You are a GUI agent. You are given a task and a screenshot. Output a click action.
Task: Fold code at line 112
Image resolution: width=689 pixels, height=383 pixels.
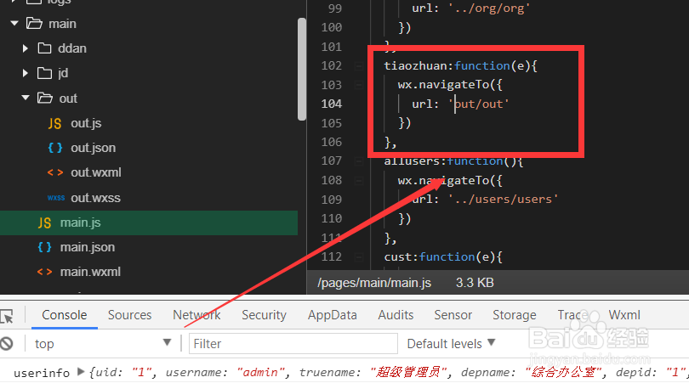pos(359,256)
